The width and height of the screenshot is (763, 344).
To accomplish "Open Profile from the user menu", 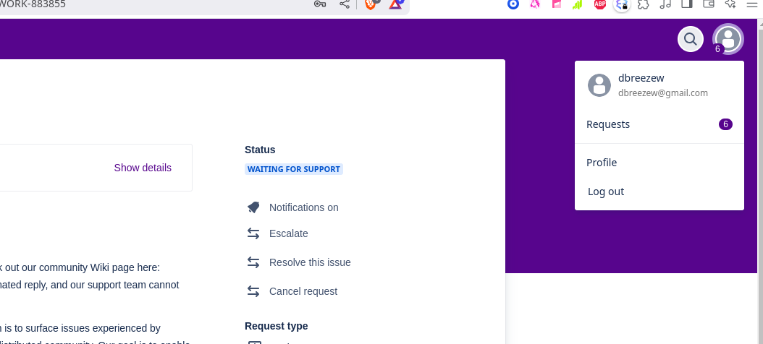I will tap(659, 163).
